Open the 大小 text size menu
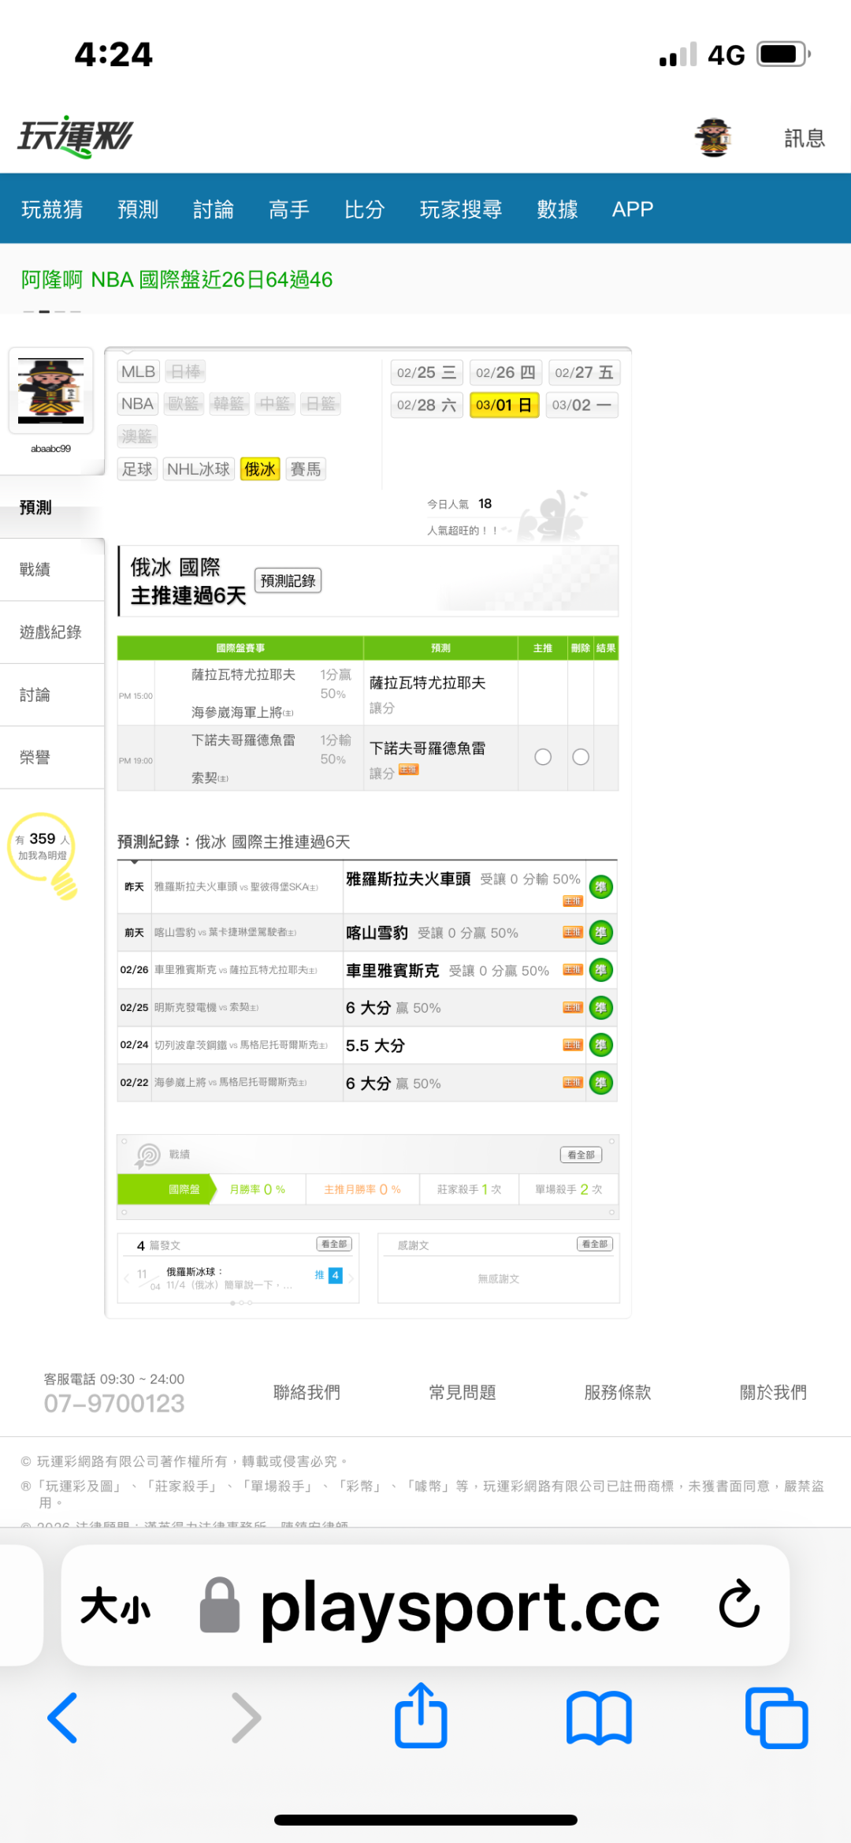 pos(116,1606)
